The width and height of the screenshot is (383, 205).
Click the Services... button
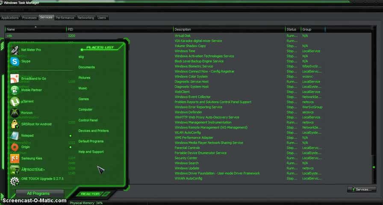(362, 189)
